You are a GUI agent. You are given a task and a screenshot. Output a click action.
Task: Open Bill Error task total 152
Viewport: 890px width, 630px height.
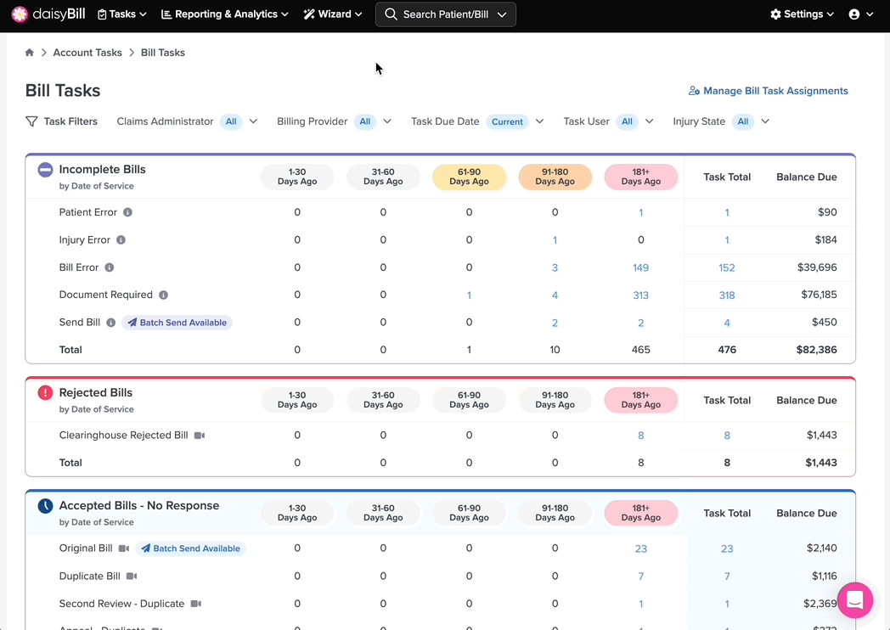pyautogui.click(x=727, y=268)
